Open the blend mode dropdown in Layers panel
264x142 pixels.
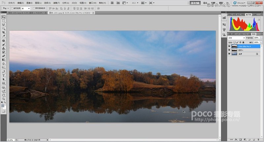coord(236,38)
